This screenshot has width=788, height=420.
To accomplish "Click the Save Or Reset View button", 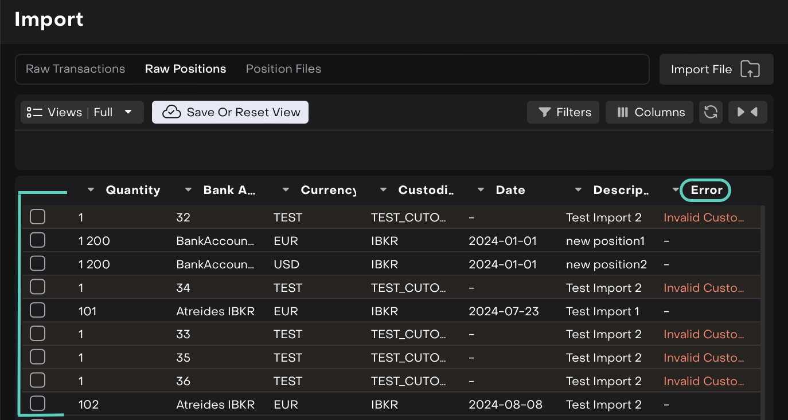I will pyautogui.click(x=230, y=112).
